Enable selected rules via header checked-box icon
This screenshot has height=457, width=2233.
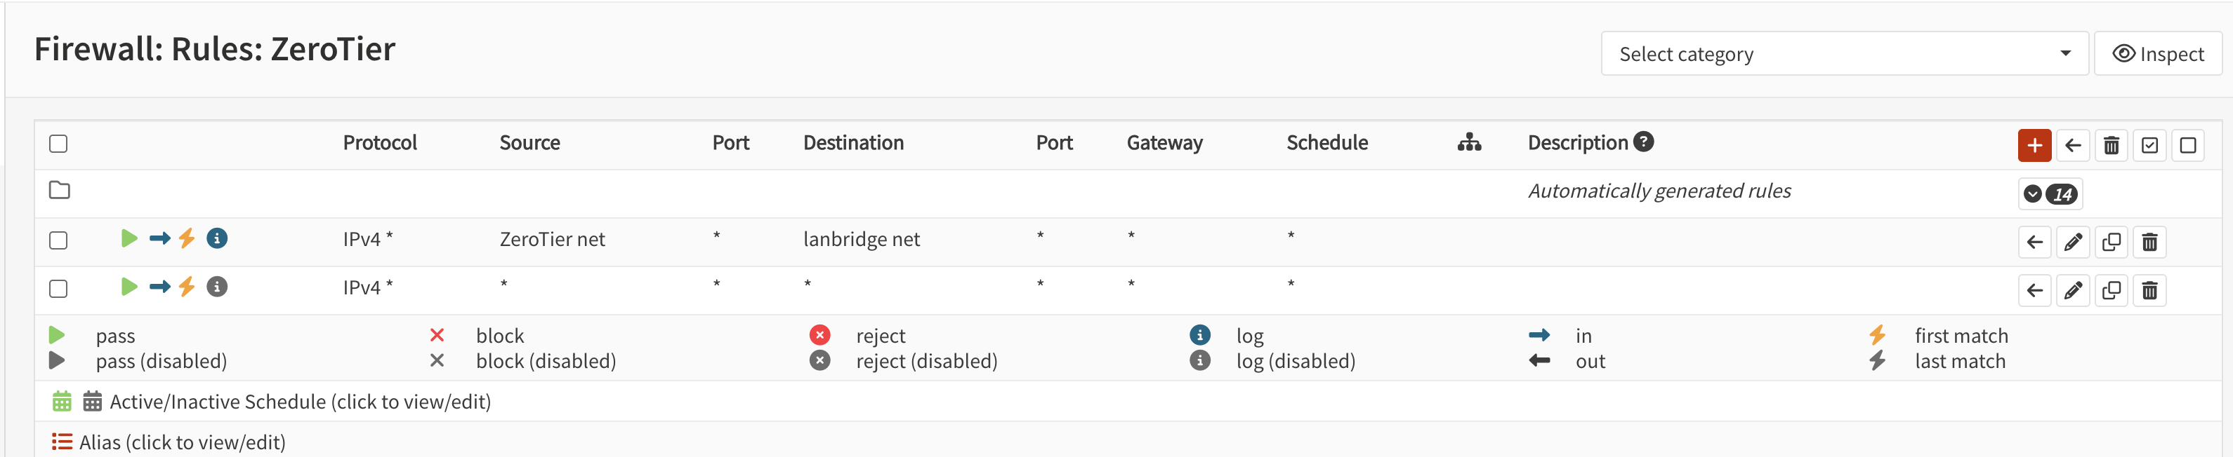point(2149,145)
